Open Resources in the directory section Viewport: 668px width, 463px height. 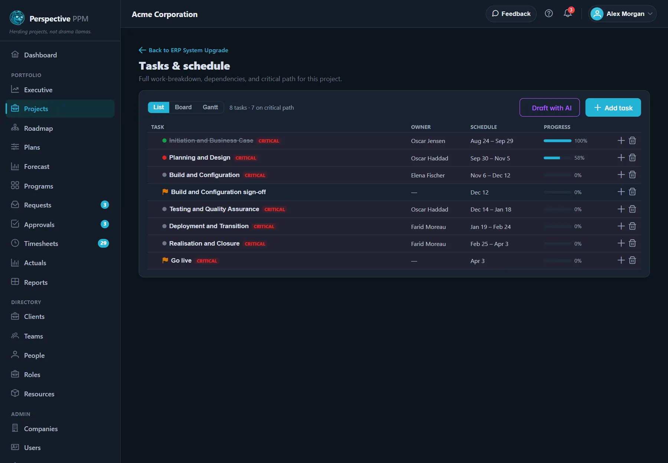click(60, 394)
